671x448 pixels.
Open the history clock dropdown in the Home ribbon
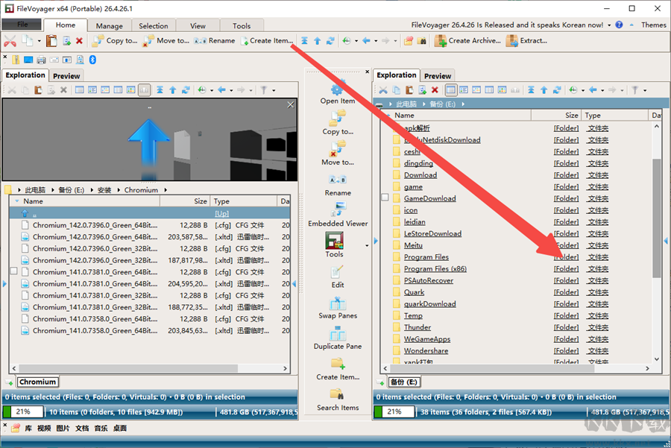[356, 41]
